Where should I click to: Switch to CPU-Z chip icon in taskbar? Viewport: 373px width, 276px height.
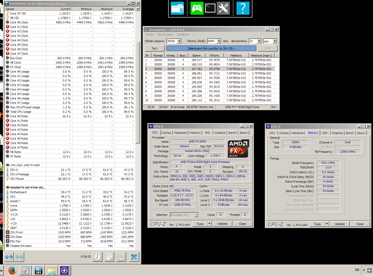pos(64,270)
